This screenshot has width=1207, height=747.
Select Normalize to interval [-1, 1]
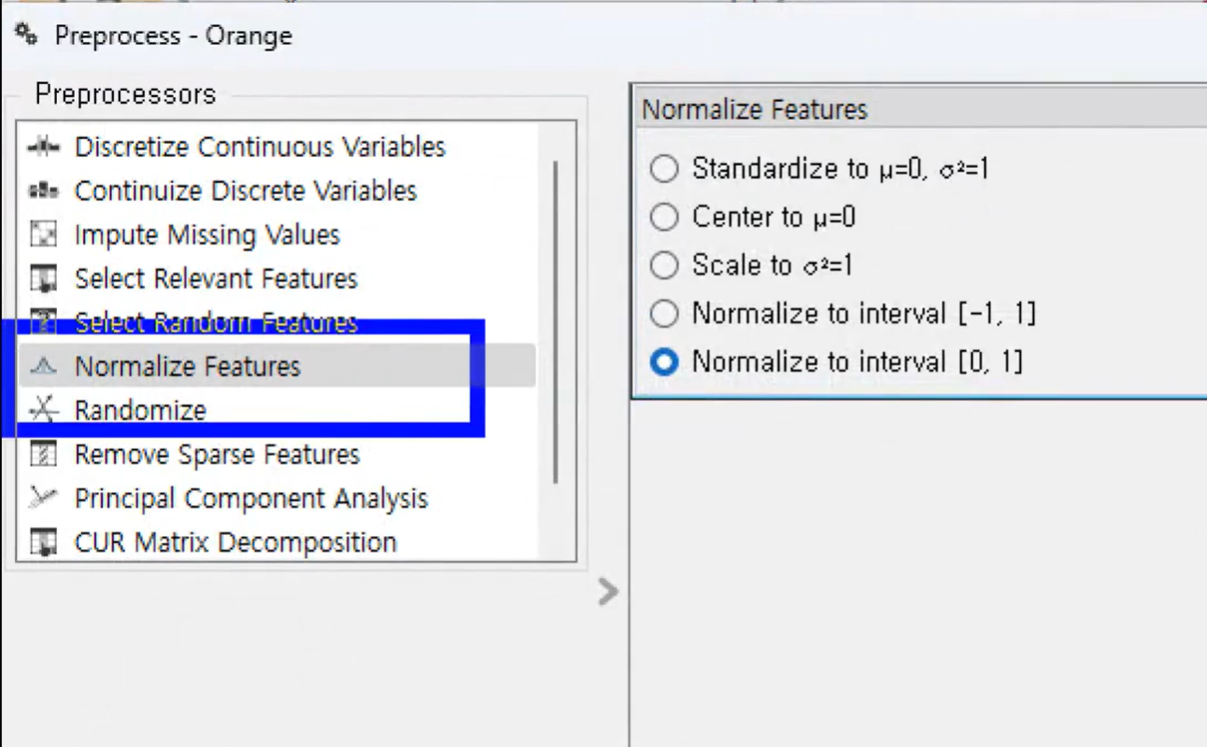pos(664,314)
